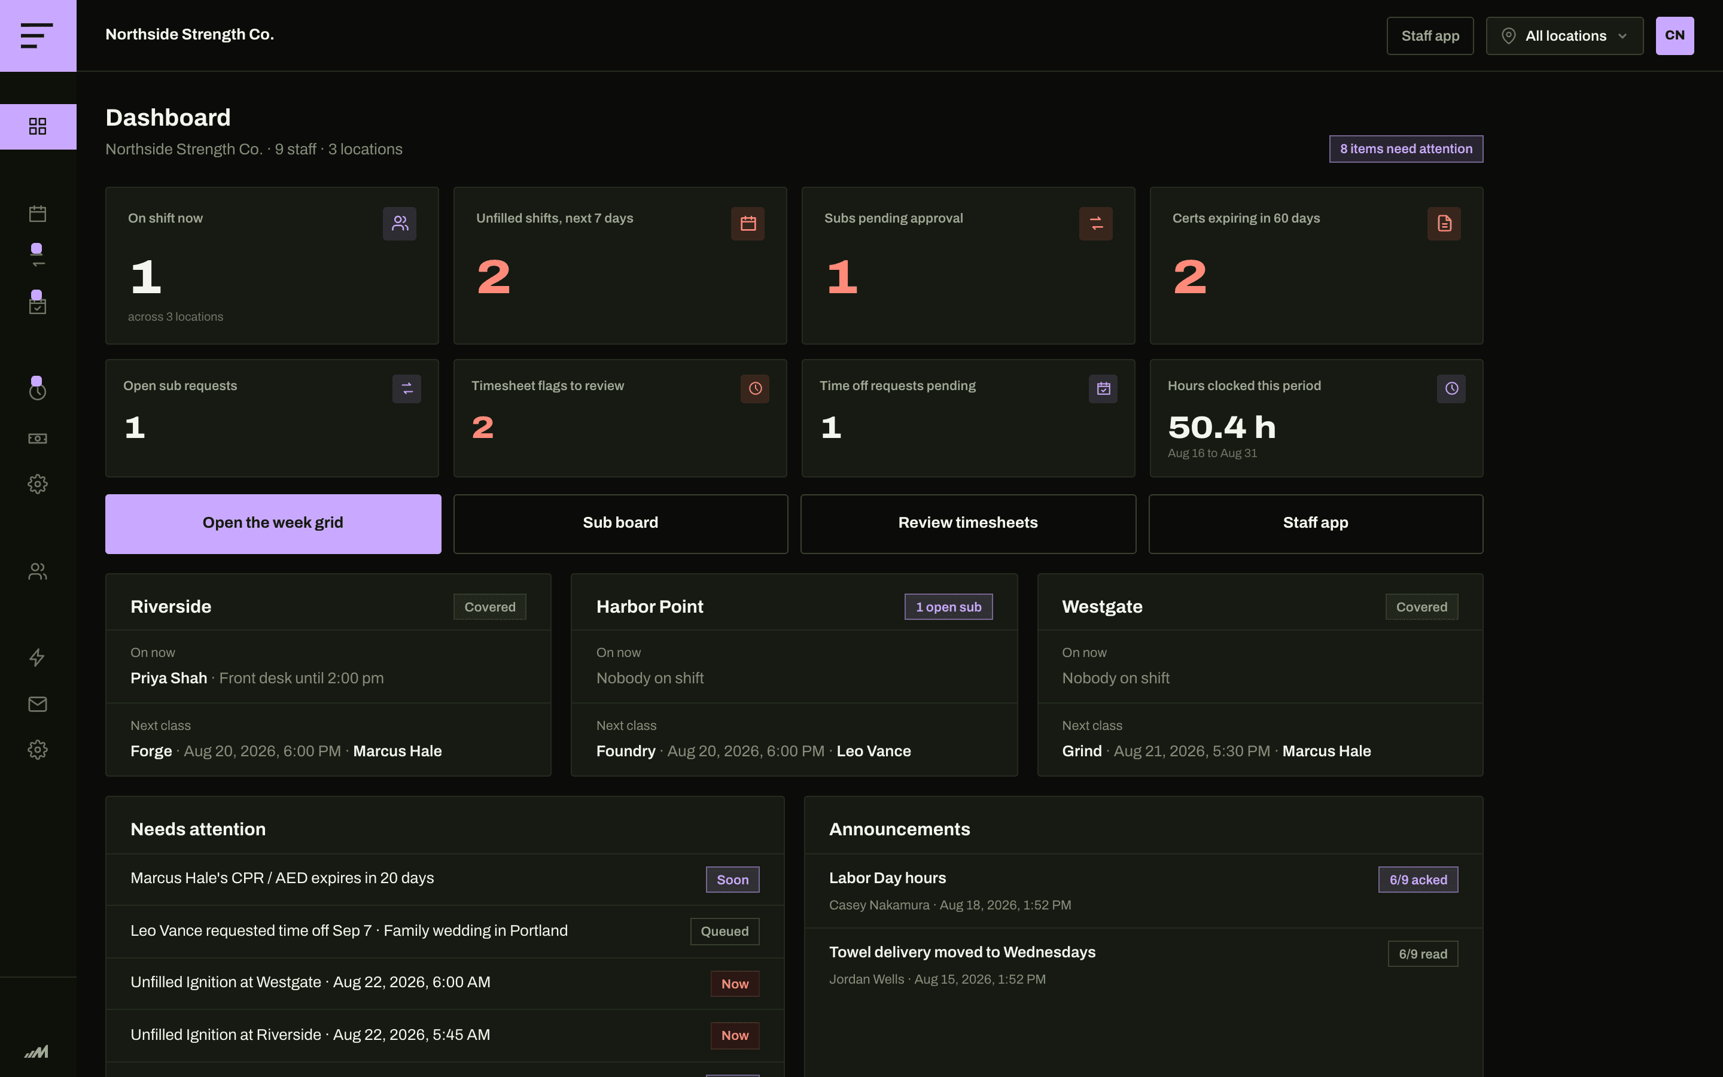The image size is (1723, 1077).
Task: Click the gear icon below the banknote icon
Action: pyautogui.click(x=38, y=485)
